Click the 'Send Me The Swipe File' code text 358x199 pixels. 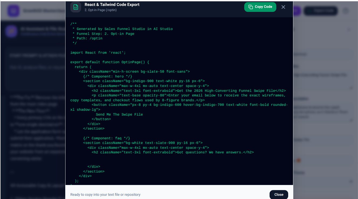[x=119, y=114]
